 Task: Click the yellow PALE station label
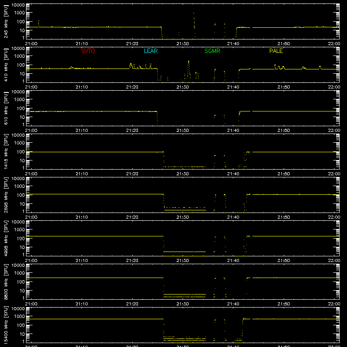pos(276,51)
